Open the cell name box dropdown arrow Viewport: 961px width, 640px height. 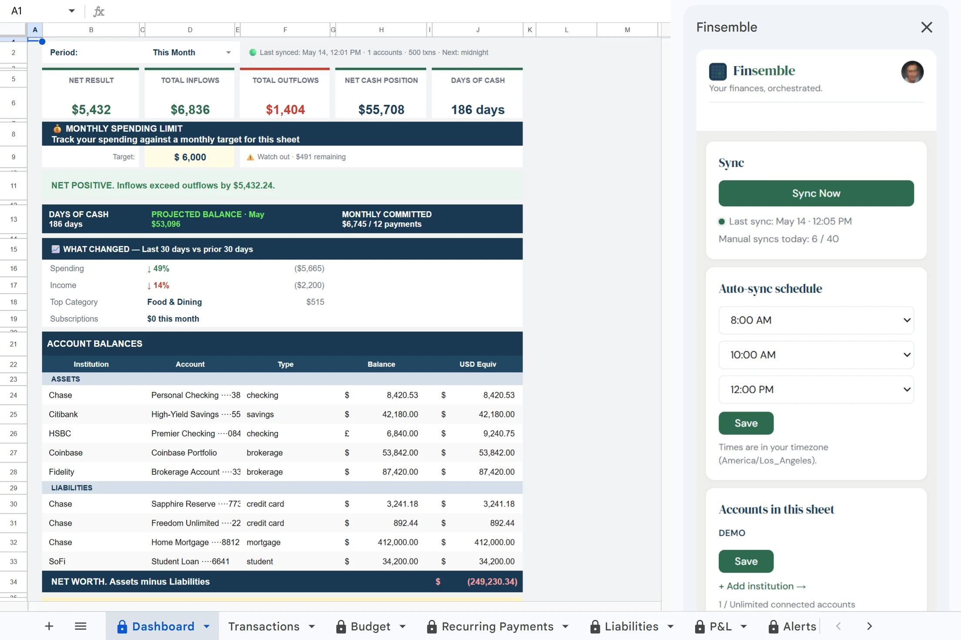(72, 11)
